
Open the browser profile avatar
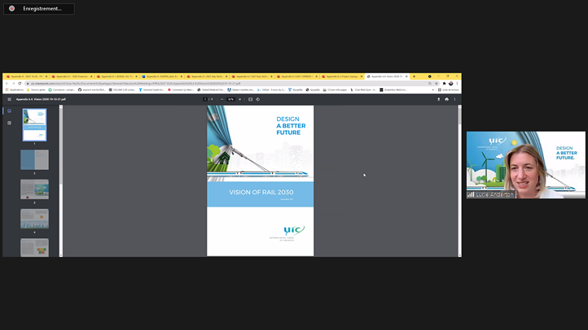click(x=451, y=83)
